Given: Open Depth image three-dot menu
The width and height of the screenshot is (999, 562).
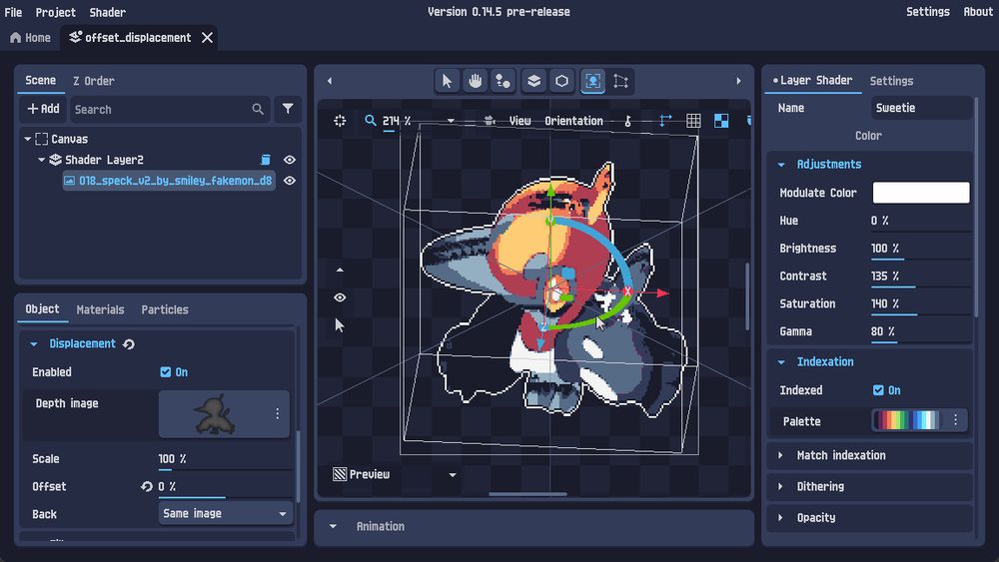Looking at the screenshot, I should click(x=277, y=413).
